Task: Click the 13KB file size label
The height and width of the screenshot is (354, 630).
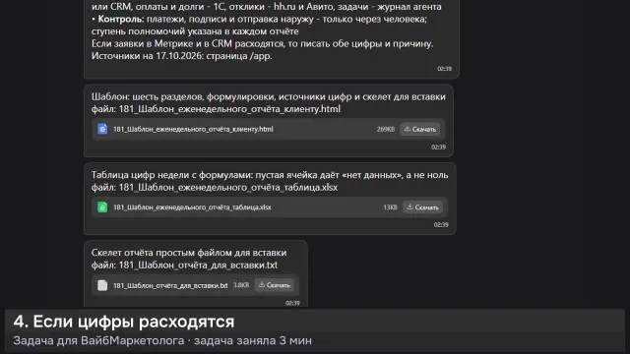Action: click(390, 207)
